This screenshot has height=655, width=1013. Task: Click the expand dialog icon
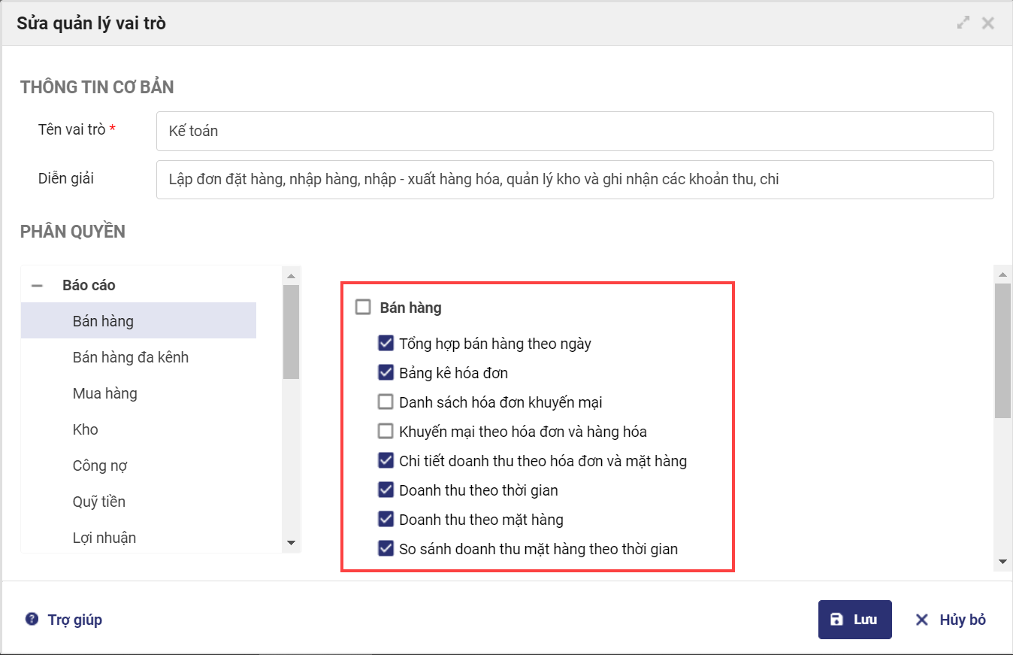pos(963,23)
